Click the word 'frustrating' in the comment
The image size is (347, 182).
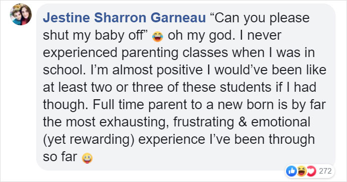[x=204, y=122]
